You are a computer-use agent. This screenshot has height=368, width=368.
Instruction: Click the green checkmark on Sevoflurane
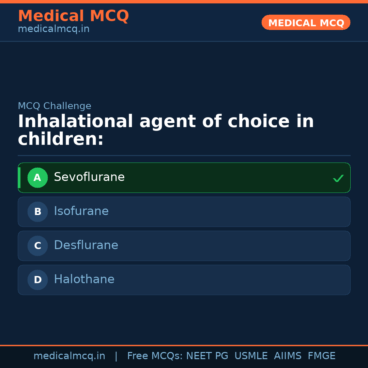[x=338, y=178]
